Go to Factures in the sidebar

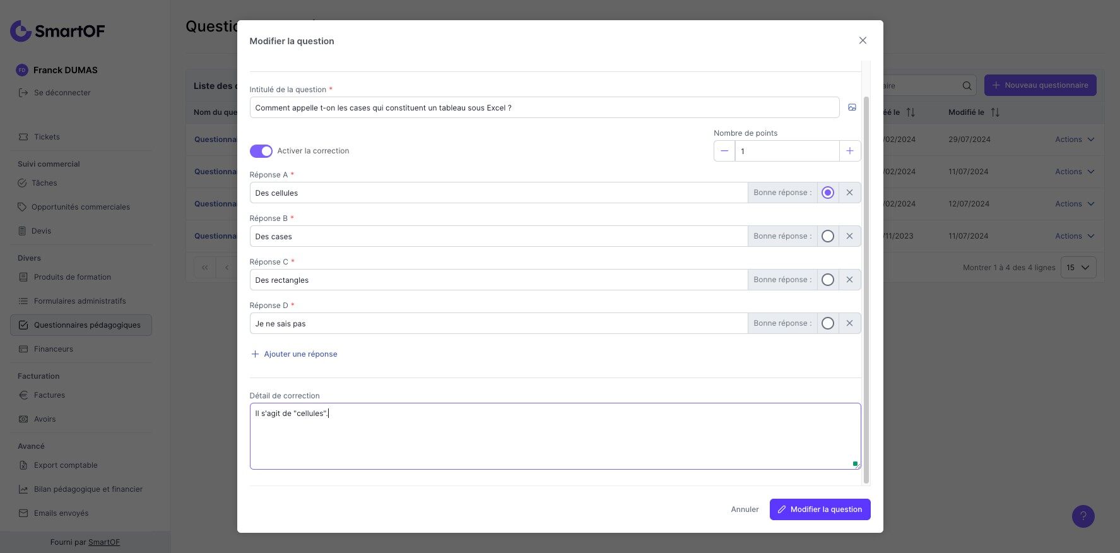49,395
